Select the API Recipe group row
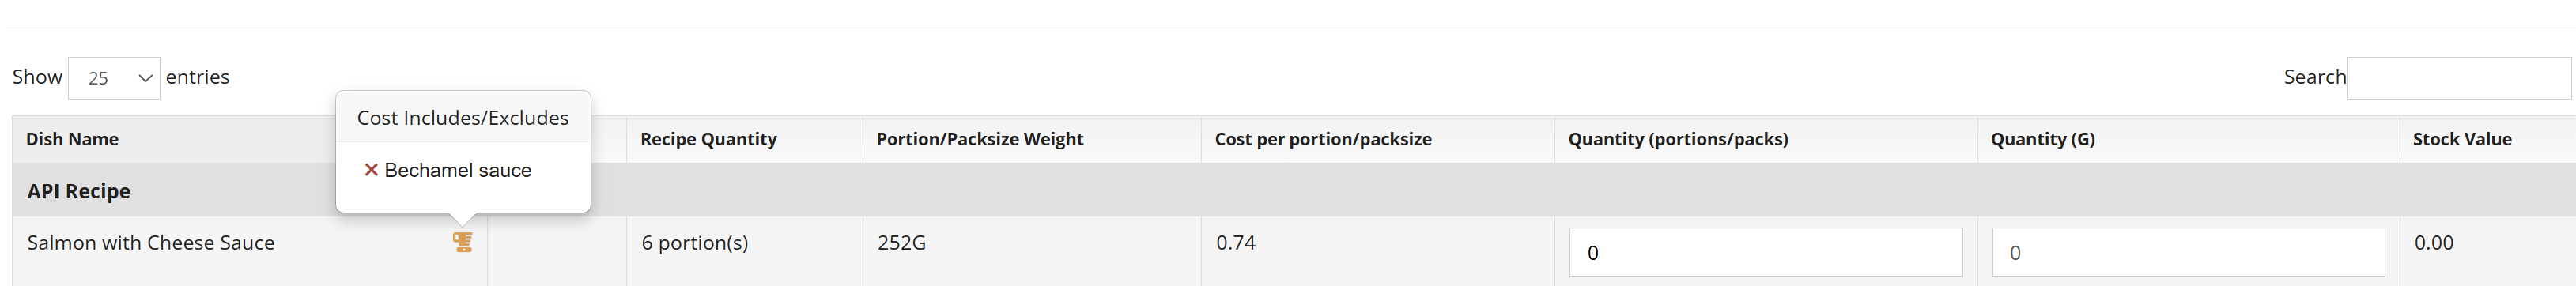The width and height of the screenshot is (2576, 286). point(1294,191)
